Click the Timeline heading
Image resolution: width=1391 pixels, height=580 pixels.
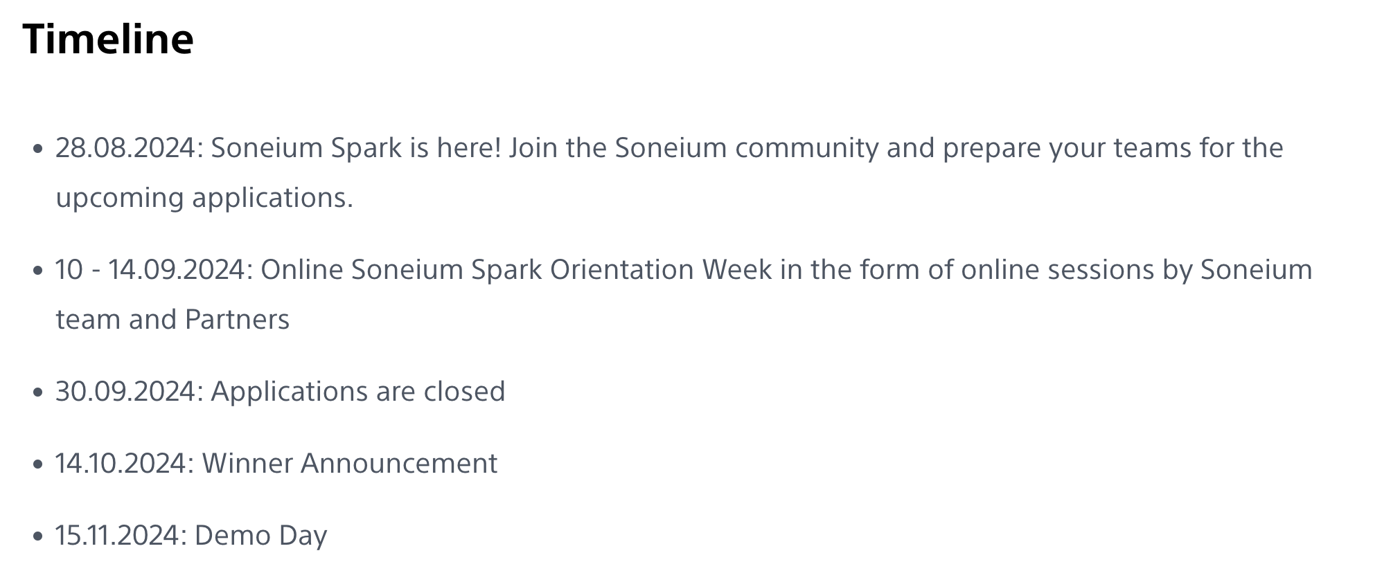pyautogui.click(x=108, y=39)
